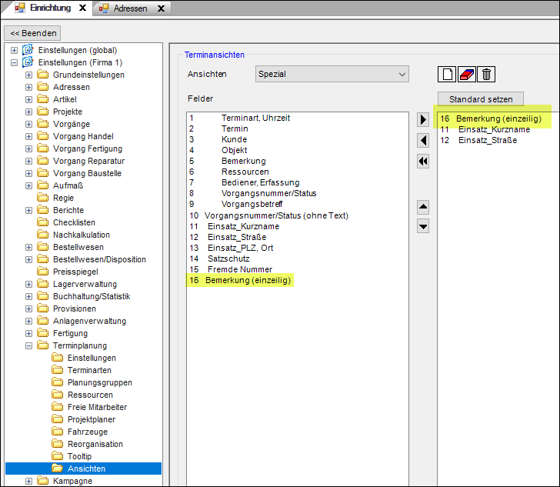
Task: Click the trash can delete icon
Action: coord(485,74)
